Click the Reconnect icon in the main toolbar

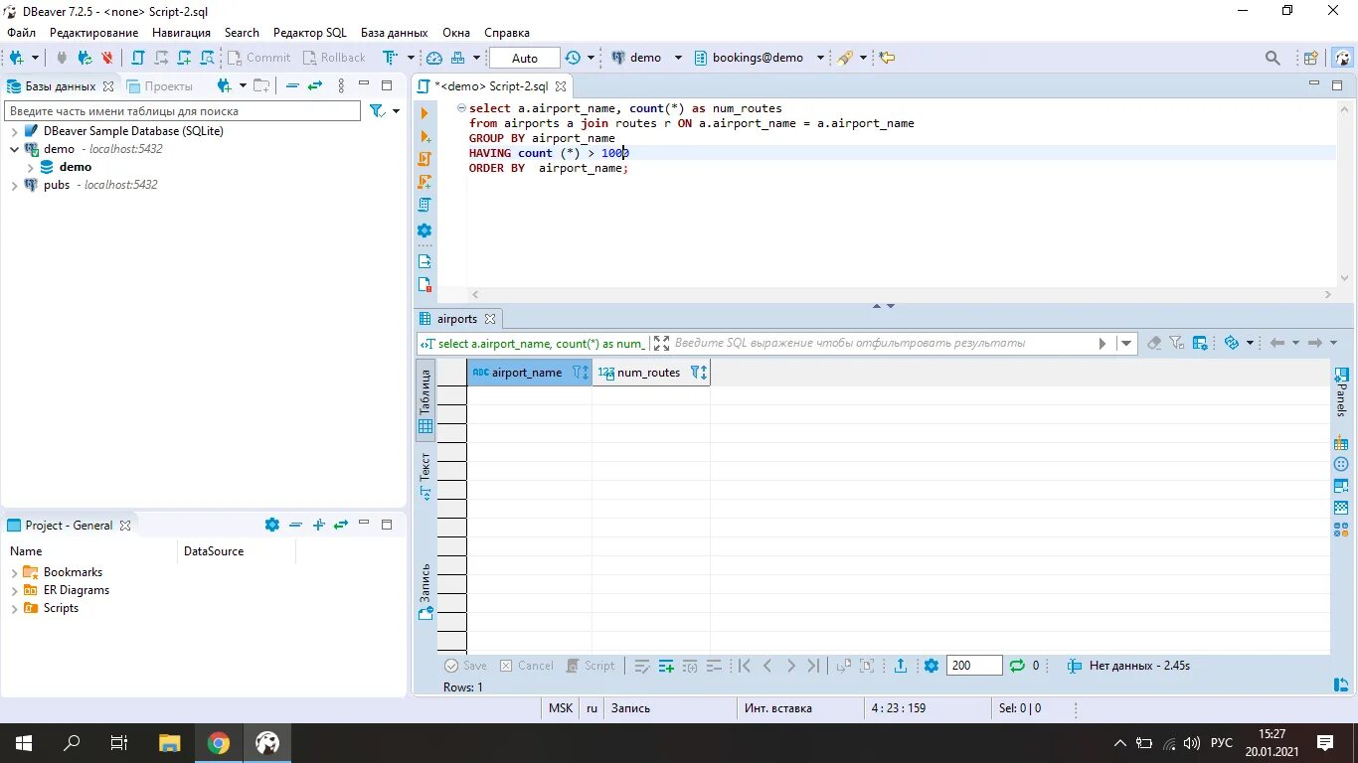pos(85,58)
